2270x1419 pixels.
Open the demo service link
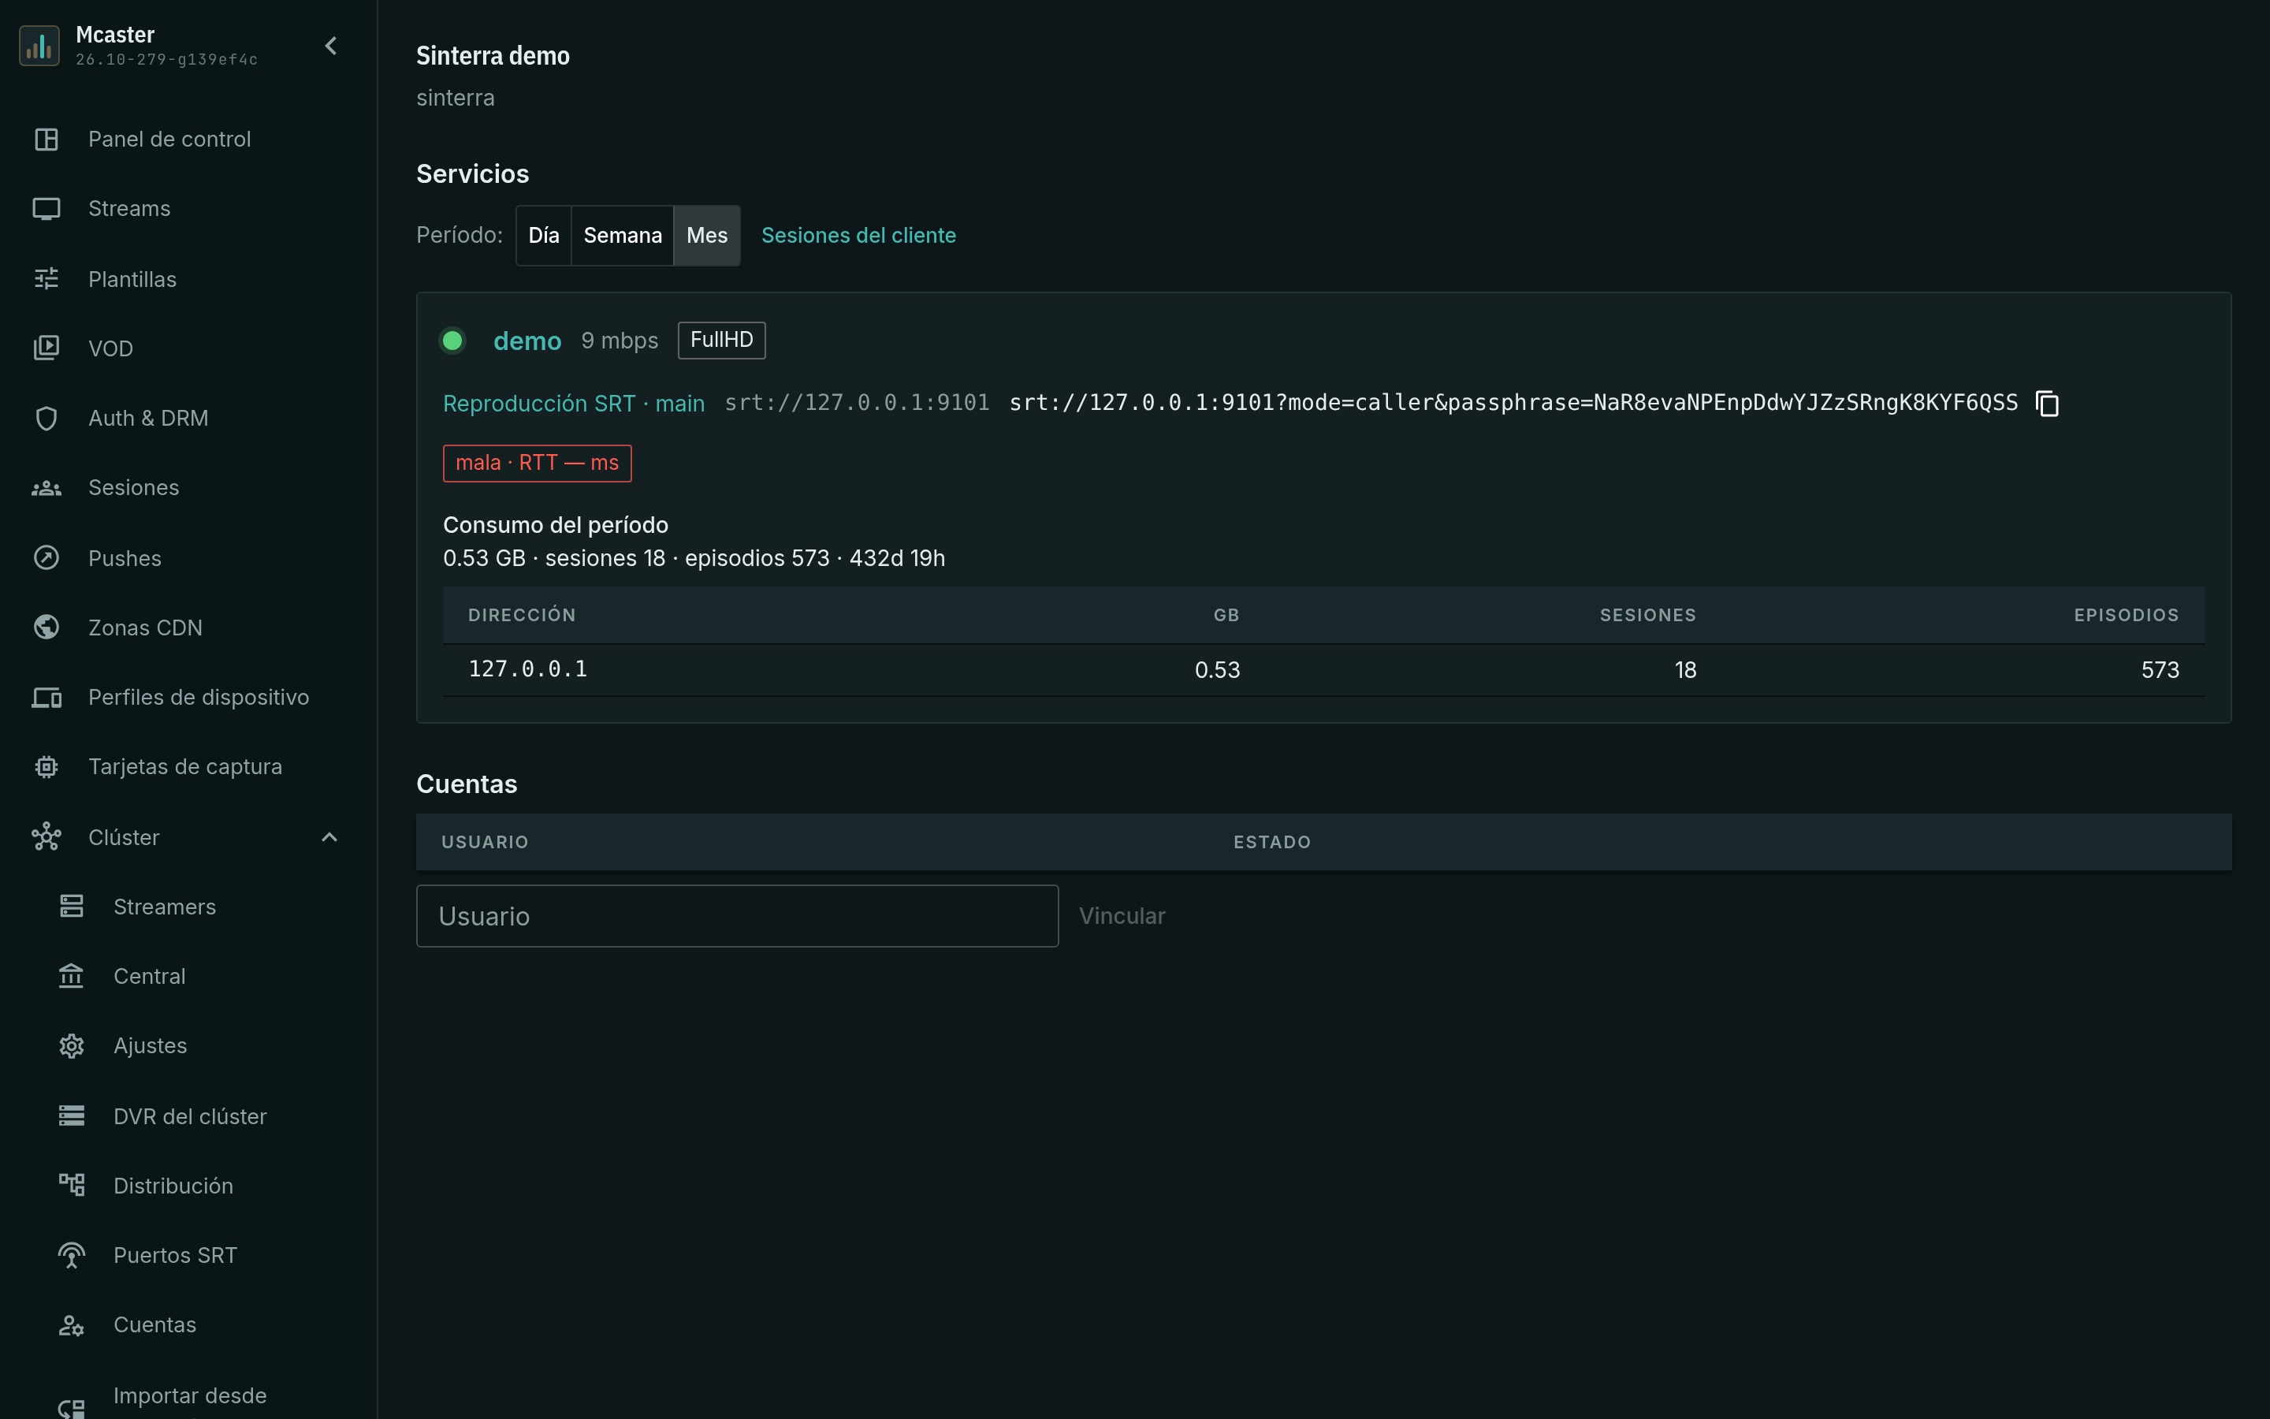tap(527, 341)
